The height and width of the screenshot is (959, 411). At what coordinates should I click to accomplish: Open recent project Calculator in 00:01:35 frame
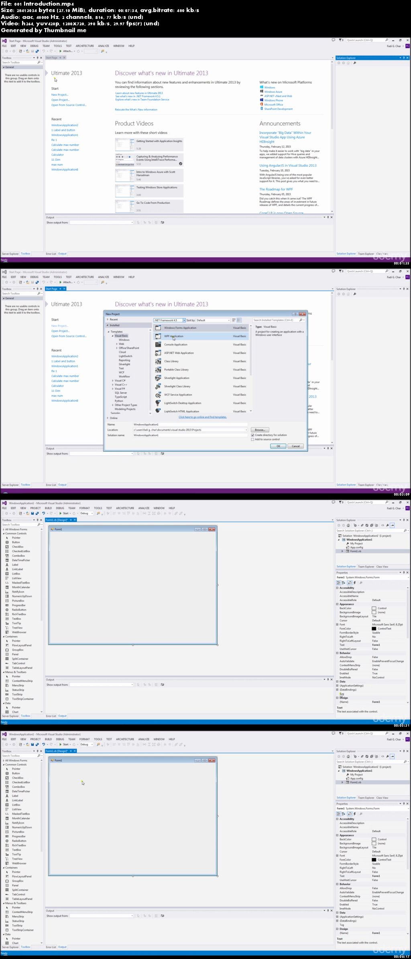pos(57,155)
